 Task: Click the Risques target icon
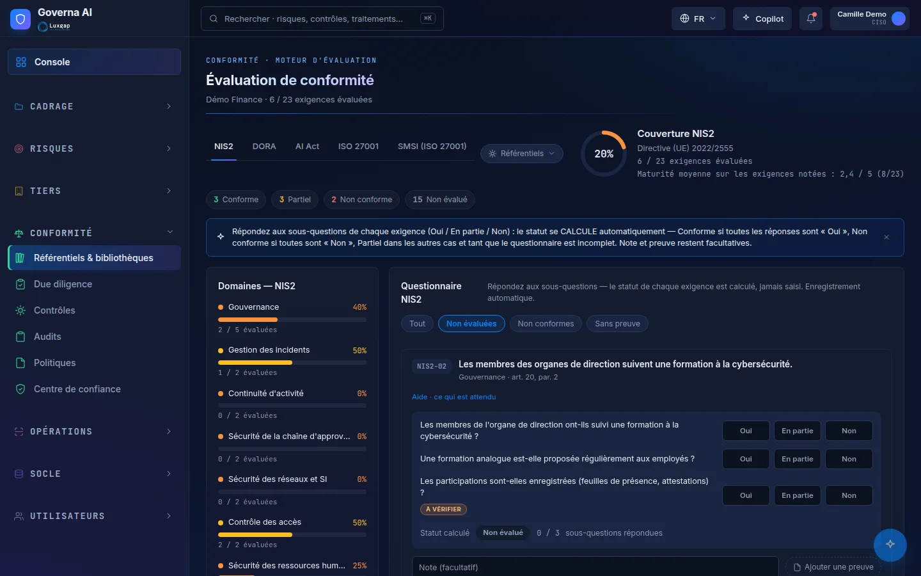(19, 148)
